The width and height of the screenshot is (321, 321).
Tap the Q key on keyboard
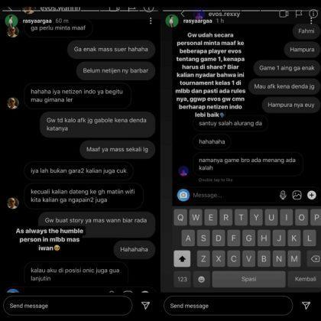click(180, 217)
